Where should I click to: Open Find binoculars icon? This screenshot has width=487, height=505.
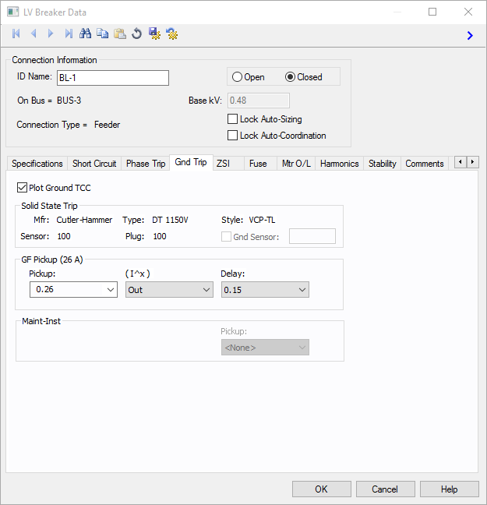86,34
